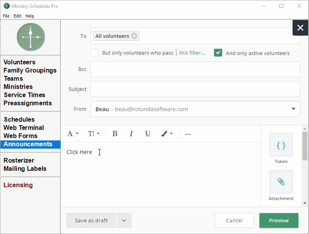309x234 pixels.
Task: Go to Schedules in the sidebar
Action: [19, 119]
